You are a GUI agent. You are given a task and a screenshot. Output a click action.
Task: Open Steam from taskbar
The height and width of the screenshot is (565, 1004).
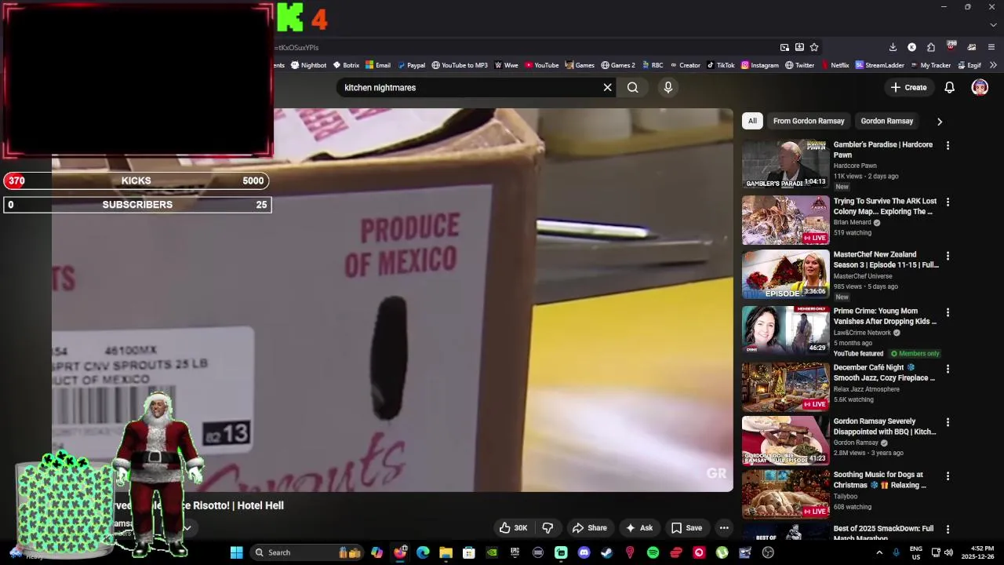[606, 552]
